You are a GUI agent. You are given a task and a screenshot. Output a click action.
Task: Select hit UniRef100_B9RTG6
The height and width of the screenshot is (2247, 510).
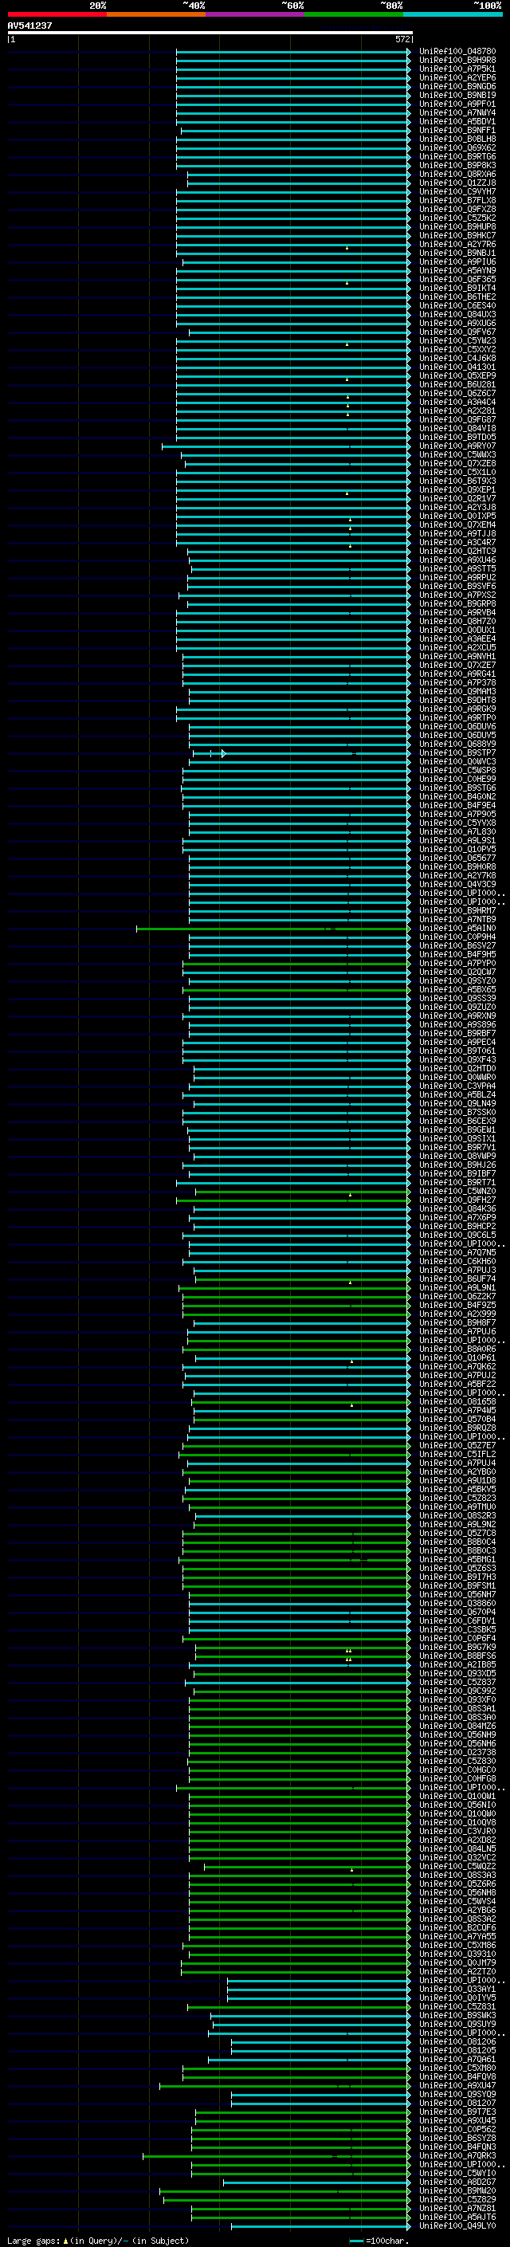pyautogui.click(x=457, y=156)
